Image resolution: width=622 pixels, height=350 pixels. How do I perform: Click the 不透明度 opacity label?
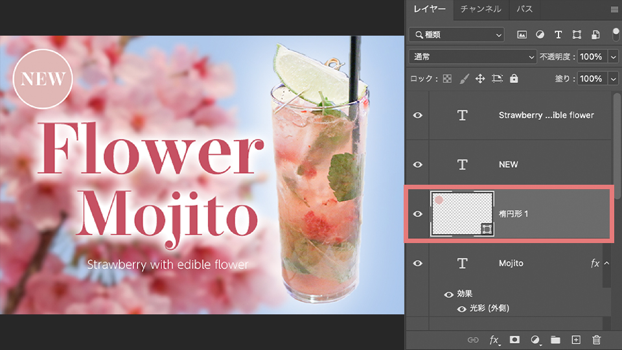click(x=557, y=57)
